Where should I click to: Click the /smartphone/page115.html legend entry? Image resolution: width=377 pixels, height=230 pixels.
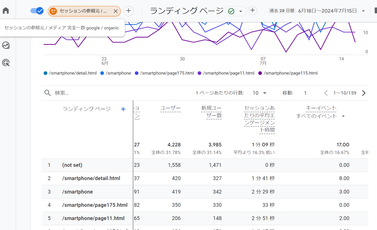[288, 73]
